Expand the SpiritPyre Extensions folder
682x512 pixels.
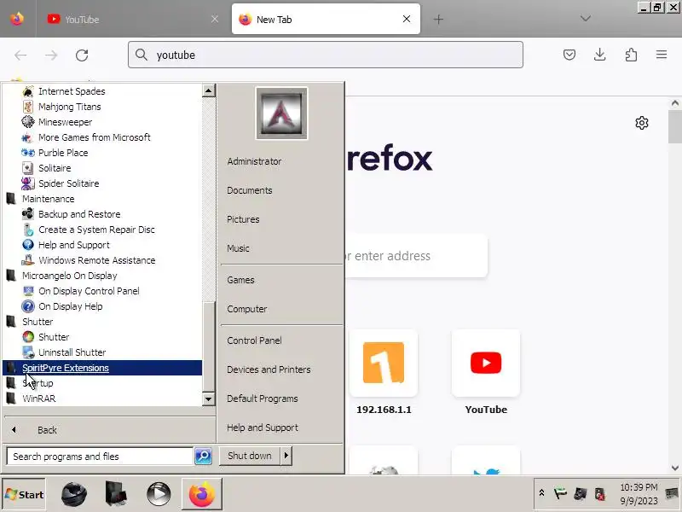pyautogui.click(x=102, y=368)
